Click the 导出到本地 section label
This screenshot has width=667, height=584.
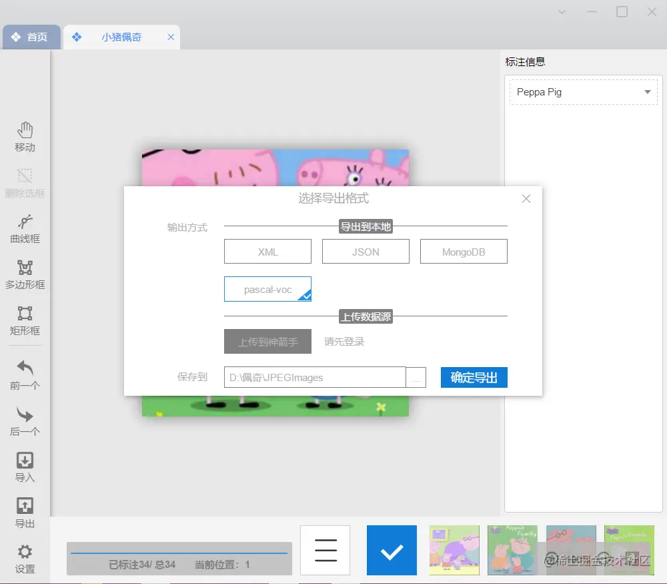(366, 226)
